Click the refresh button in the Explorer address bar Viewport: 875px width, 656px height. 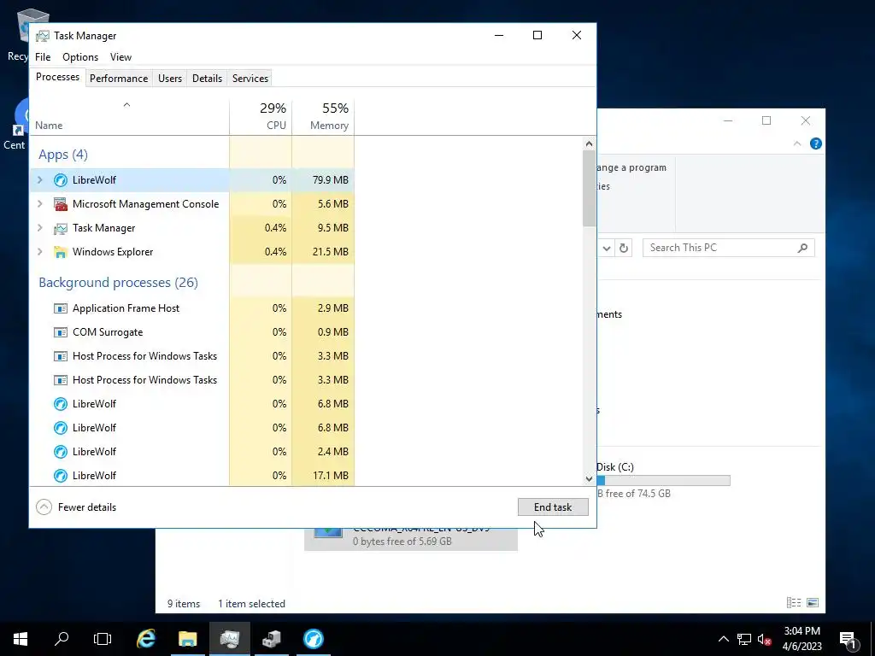click(624, 248)
